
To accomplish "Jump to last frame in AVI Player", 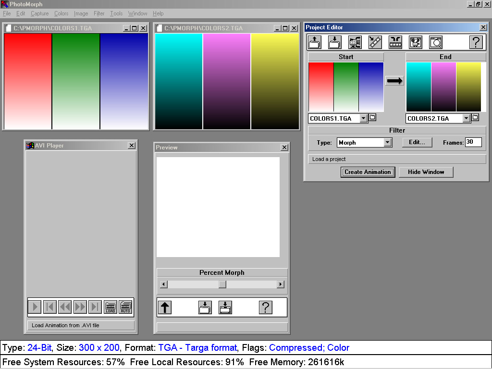I will 95,307.
